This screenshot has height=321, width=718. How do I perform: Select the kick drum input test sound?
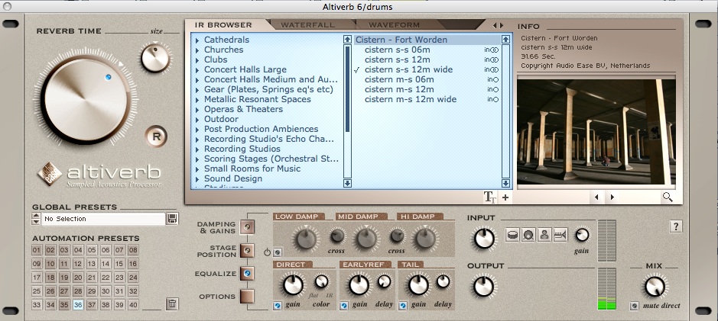click(528, 235)
